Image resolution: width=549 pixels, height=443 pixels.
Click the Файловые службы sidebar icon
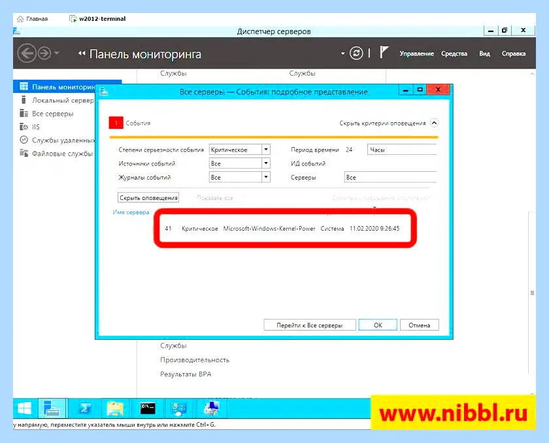click(x=24, y=154)
